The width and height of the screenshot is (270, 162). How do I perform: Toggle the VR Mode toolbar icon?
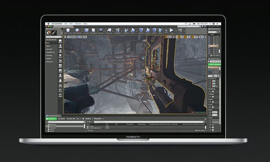pos(126,31)
